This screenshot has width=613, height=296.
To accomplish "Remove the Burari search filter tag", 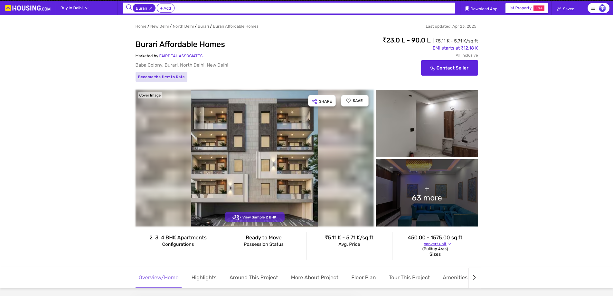I will (x=150, y=8).
